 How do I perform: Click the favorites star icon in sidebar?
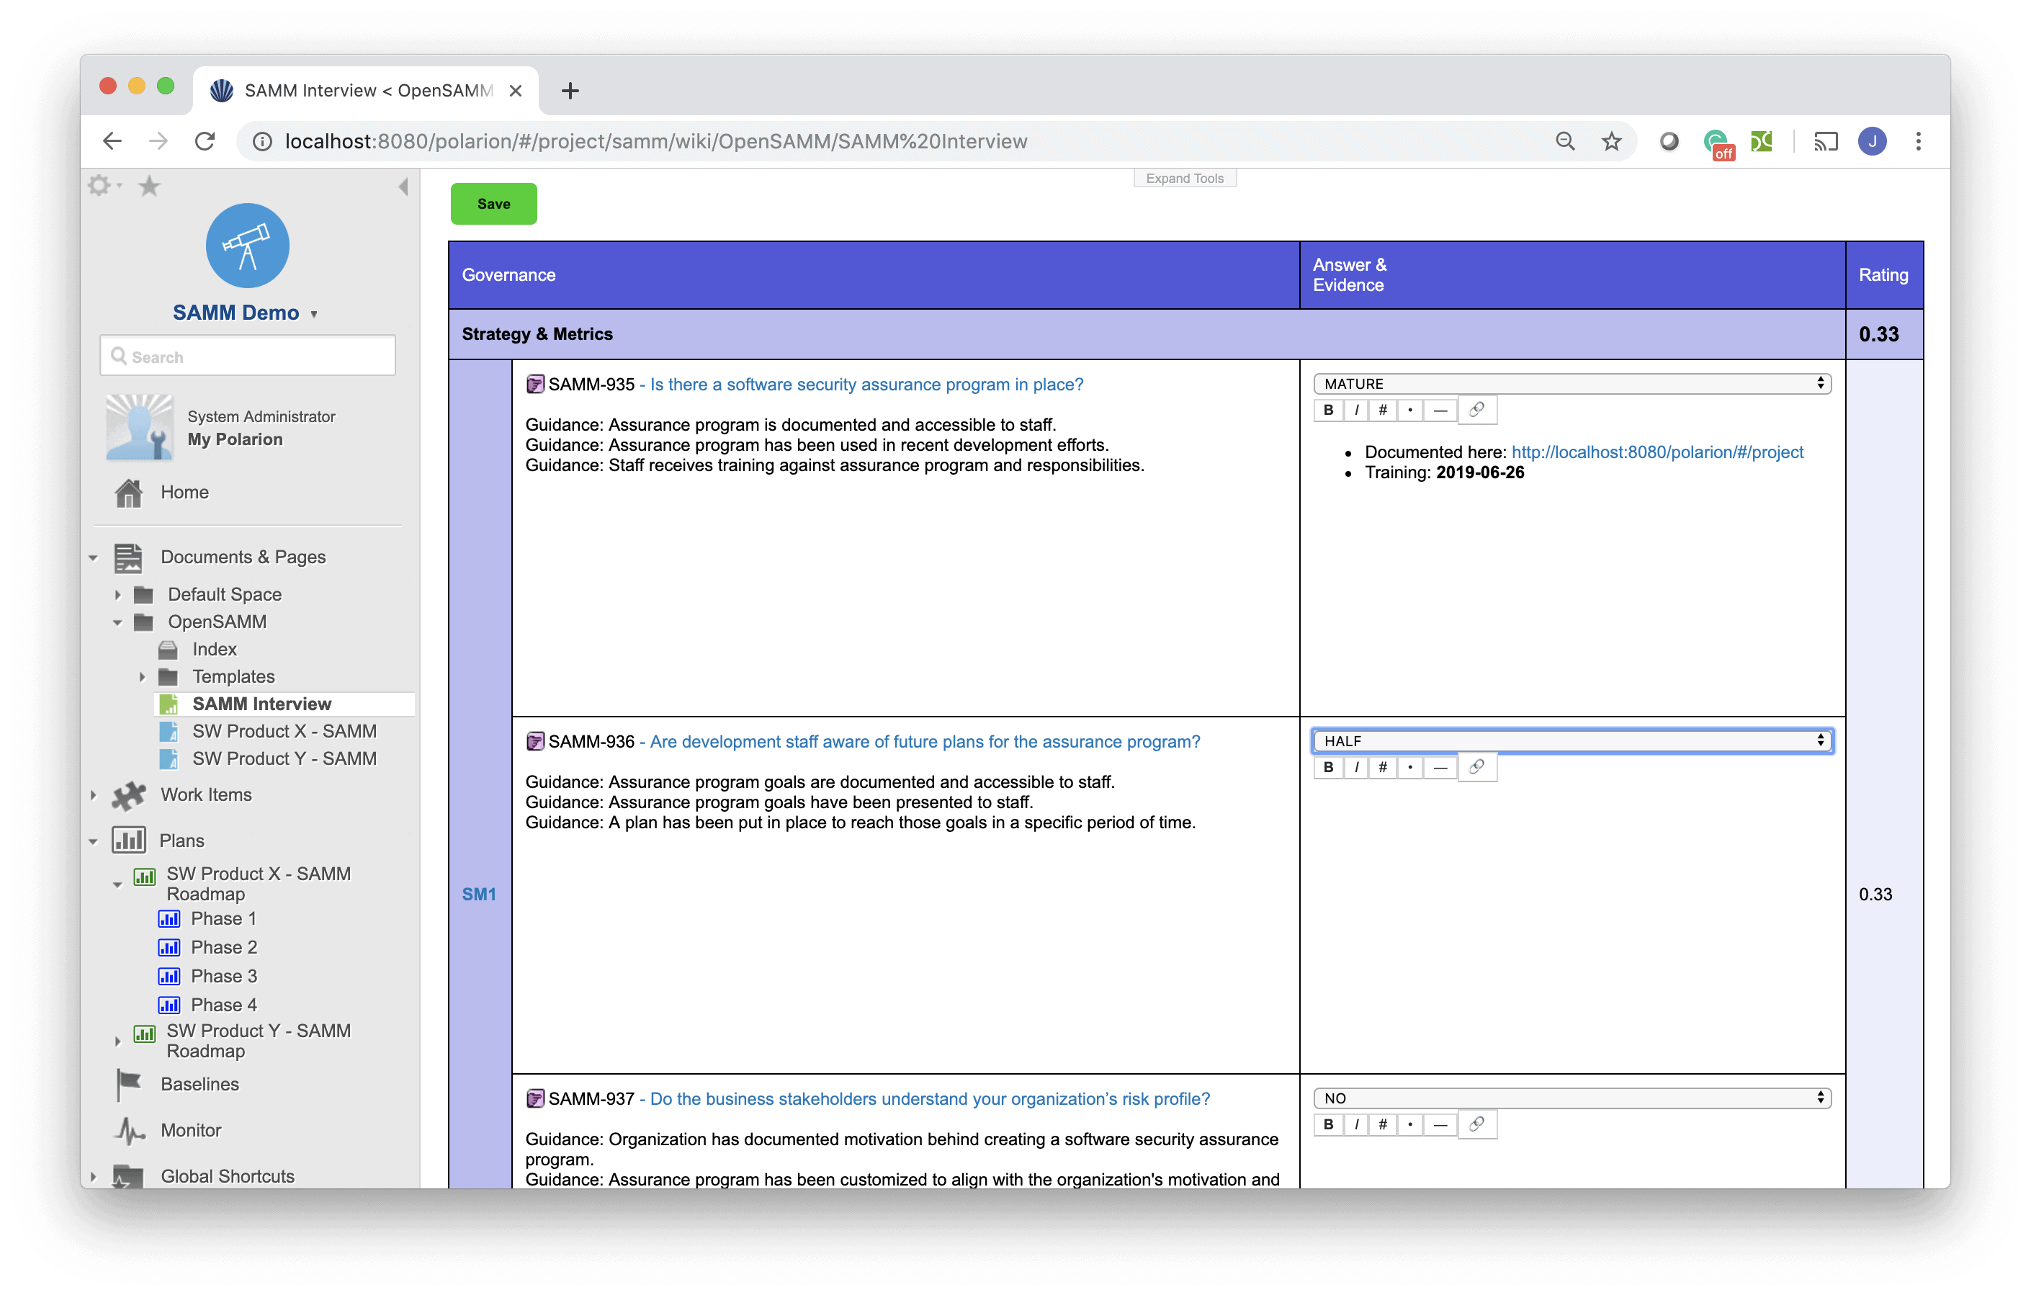click(x=149, y=186)
